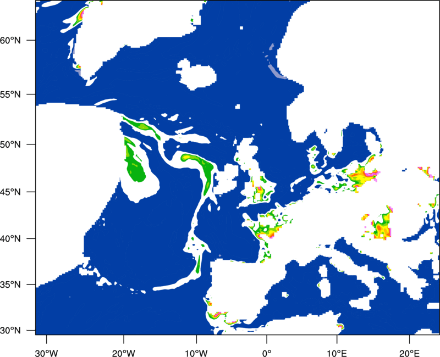This screenshot has width=440, height=357.
Task: Click the large green patch near 20°W 47°N
Action: 134,161
